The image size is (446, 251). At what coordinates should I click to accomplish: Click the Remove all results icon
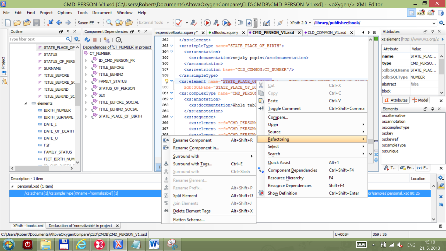click(441, 204)
